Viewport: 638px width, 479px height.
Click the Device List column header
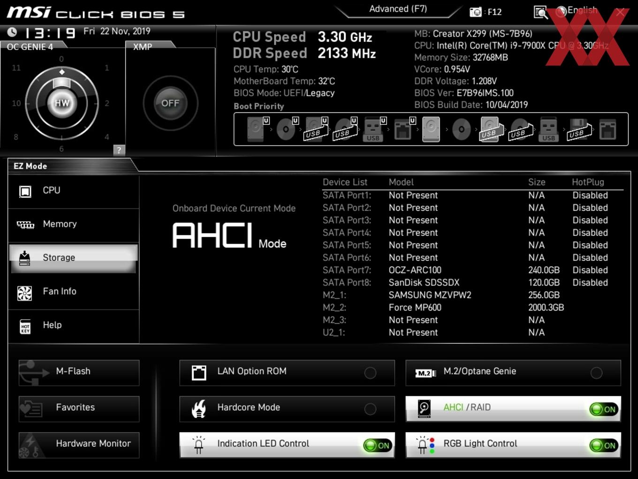[x=345, y=182]
